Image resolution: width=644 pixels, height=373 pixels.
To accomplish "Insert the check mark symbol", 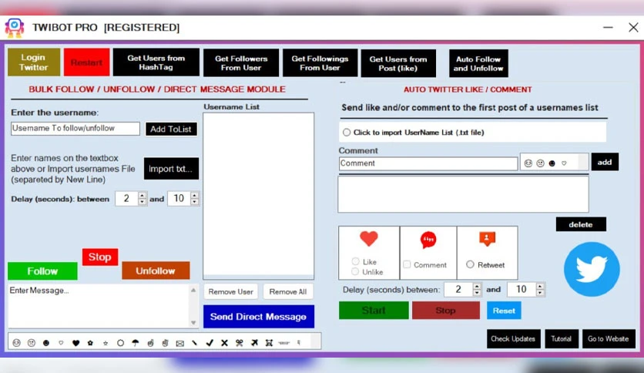I will point(210,343).
